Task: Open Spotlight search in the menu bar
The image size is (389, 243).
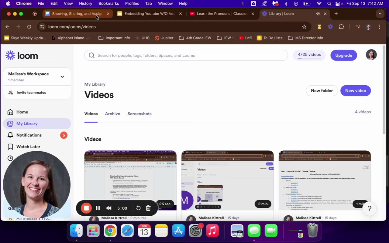Action: coord(329,3)
